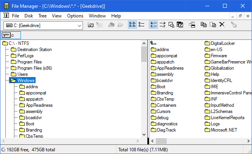The width and height of the screenshot is (252, 154).
Task: Select the IdentityCRL folder in the file pane
Action: point(218,80)
